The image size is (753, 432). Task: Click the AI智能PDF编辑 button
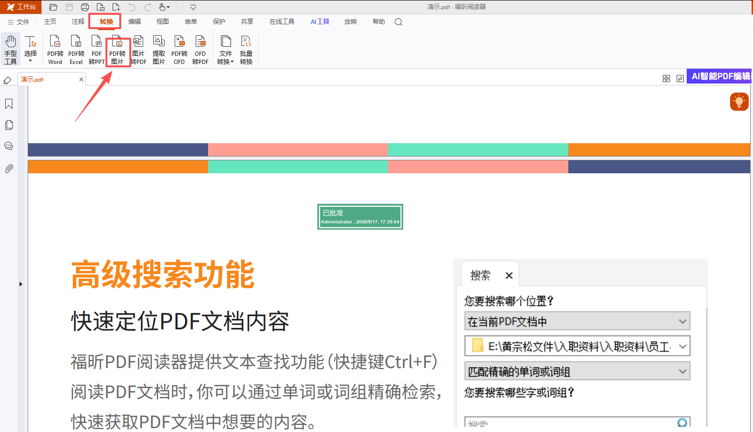click(x=720, y=76)
